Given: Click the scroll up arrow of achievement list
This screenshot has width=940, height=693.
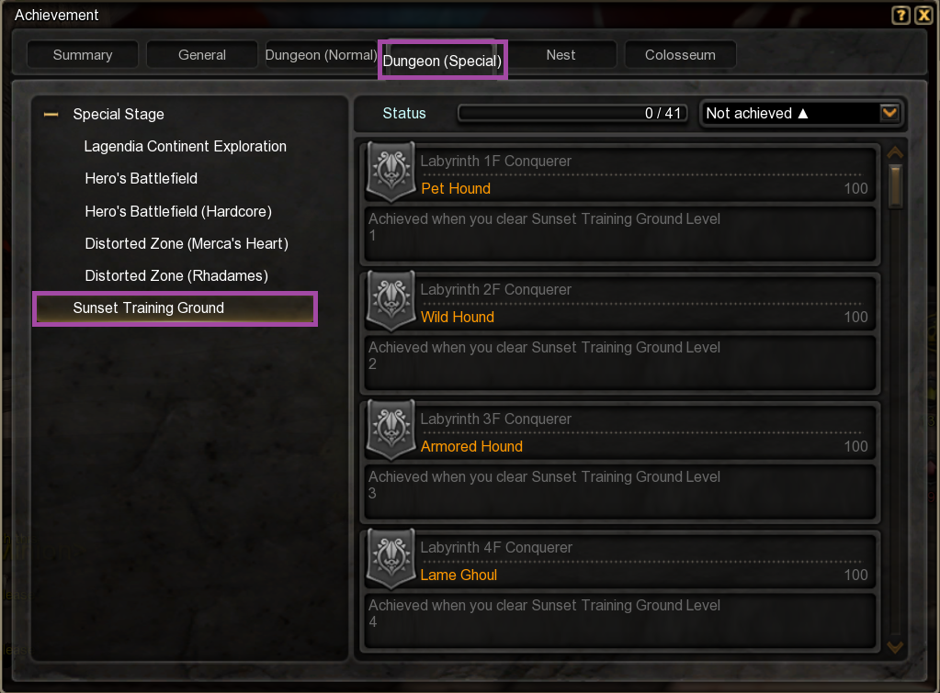Looking at the screenshot, I should coord(895,153).
